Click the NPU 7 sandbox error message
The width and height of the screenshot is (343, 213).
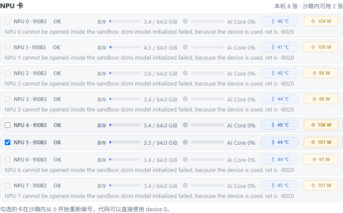149,196
